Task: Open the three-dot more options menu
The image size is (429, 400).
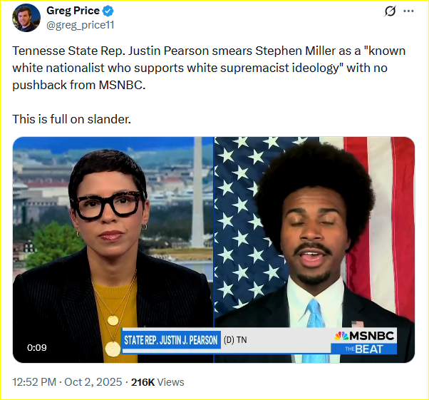Action: click(408, 11)
